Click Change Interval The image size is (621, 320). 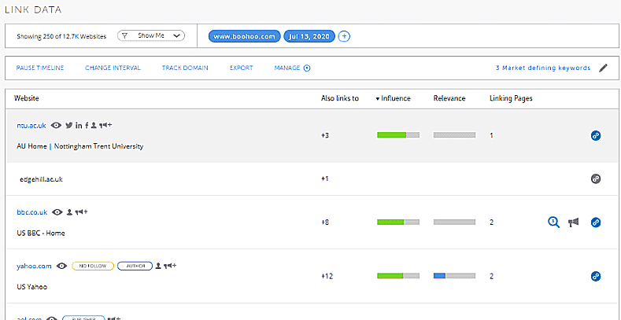113,68
